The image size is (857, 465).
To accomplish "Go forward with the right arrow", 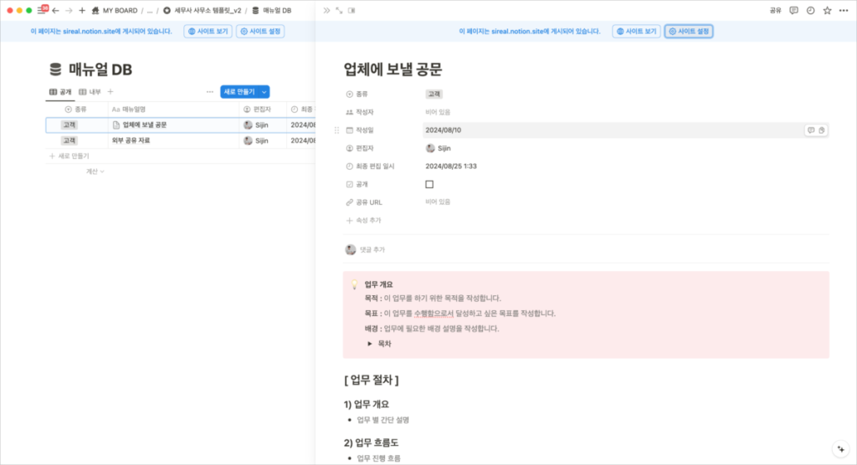I will 69,10.
